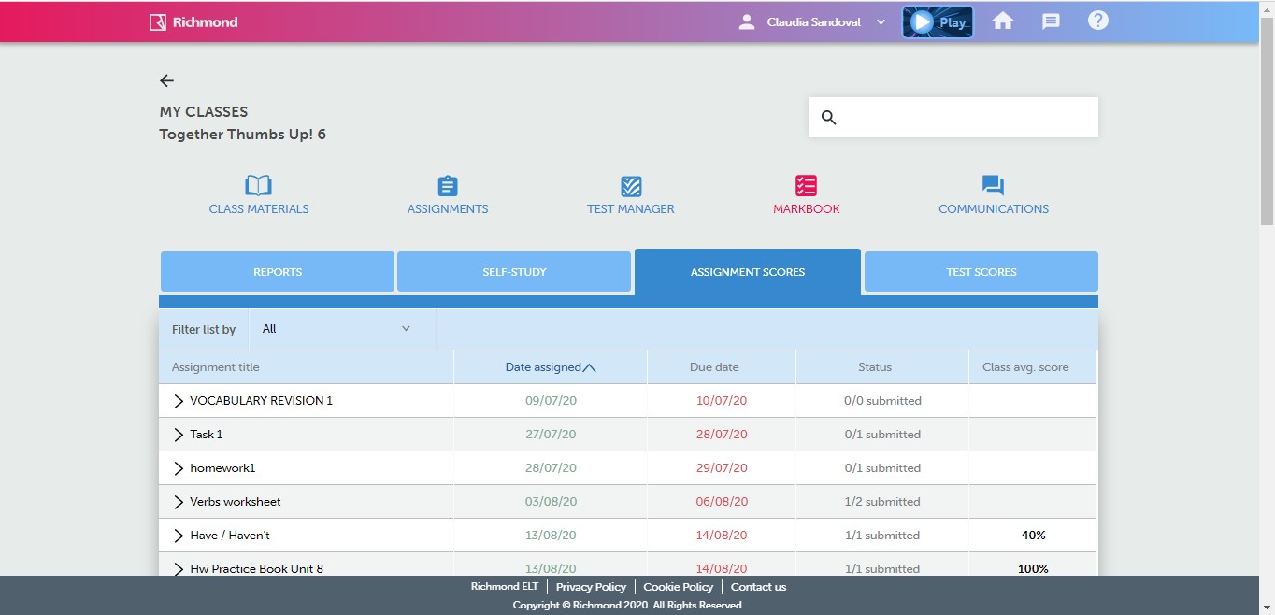Switch to the Test Scores tab

(981, 272)
